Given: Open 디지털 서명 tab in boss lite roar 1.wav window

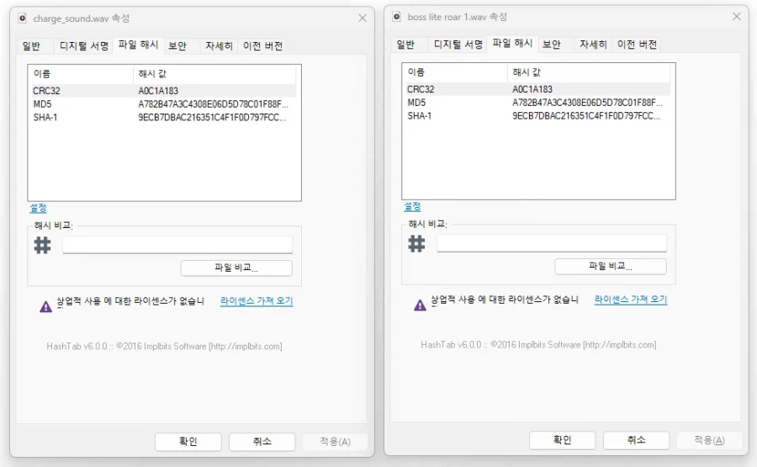Looking at the screenshot, I should tap(458, 45).
